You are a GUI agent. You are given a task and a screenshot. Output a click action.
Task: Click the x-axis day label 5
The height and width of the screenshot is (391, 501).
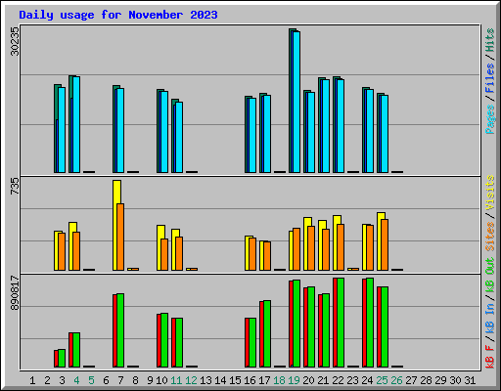(x=91, y=380)
